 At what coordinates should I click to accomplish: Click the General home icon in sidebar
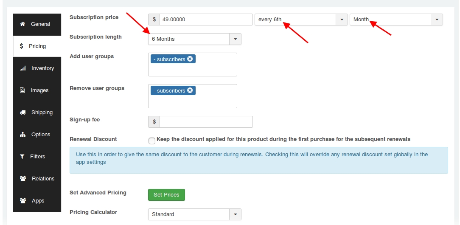(x=22, y=24)
